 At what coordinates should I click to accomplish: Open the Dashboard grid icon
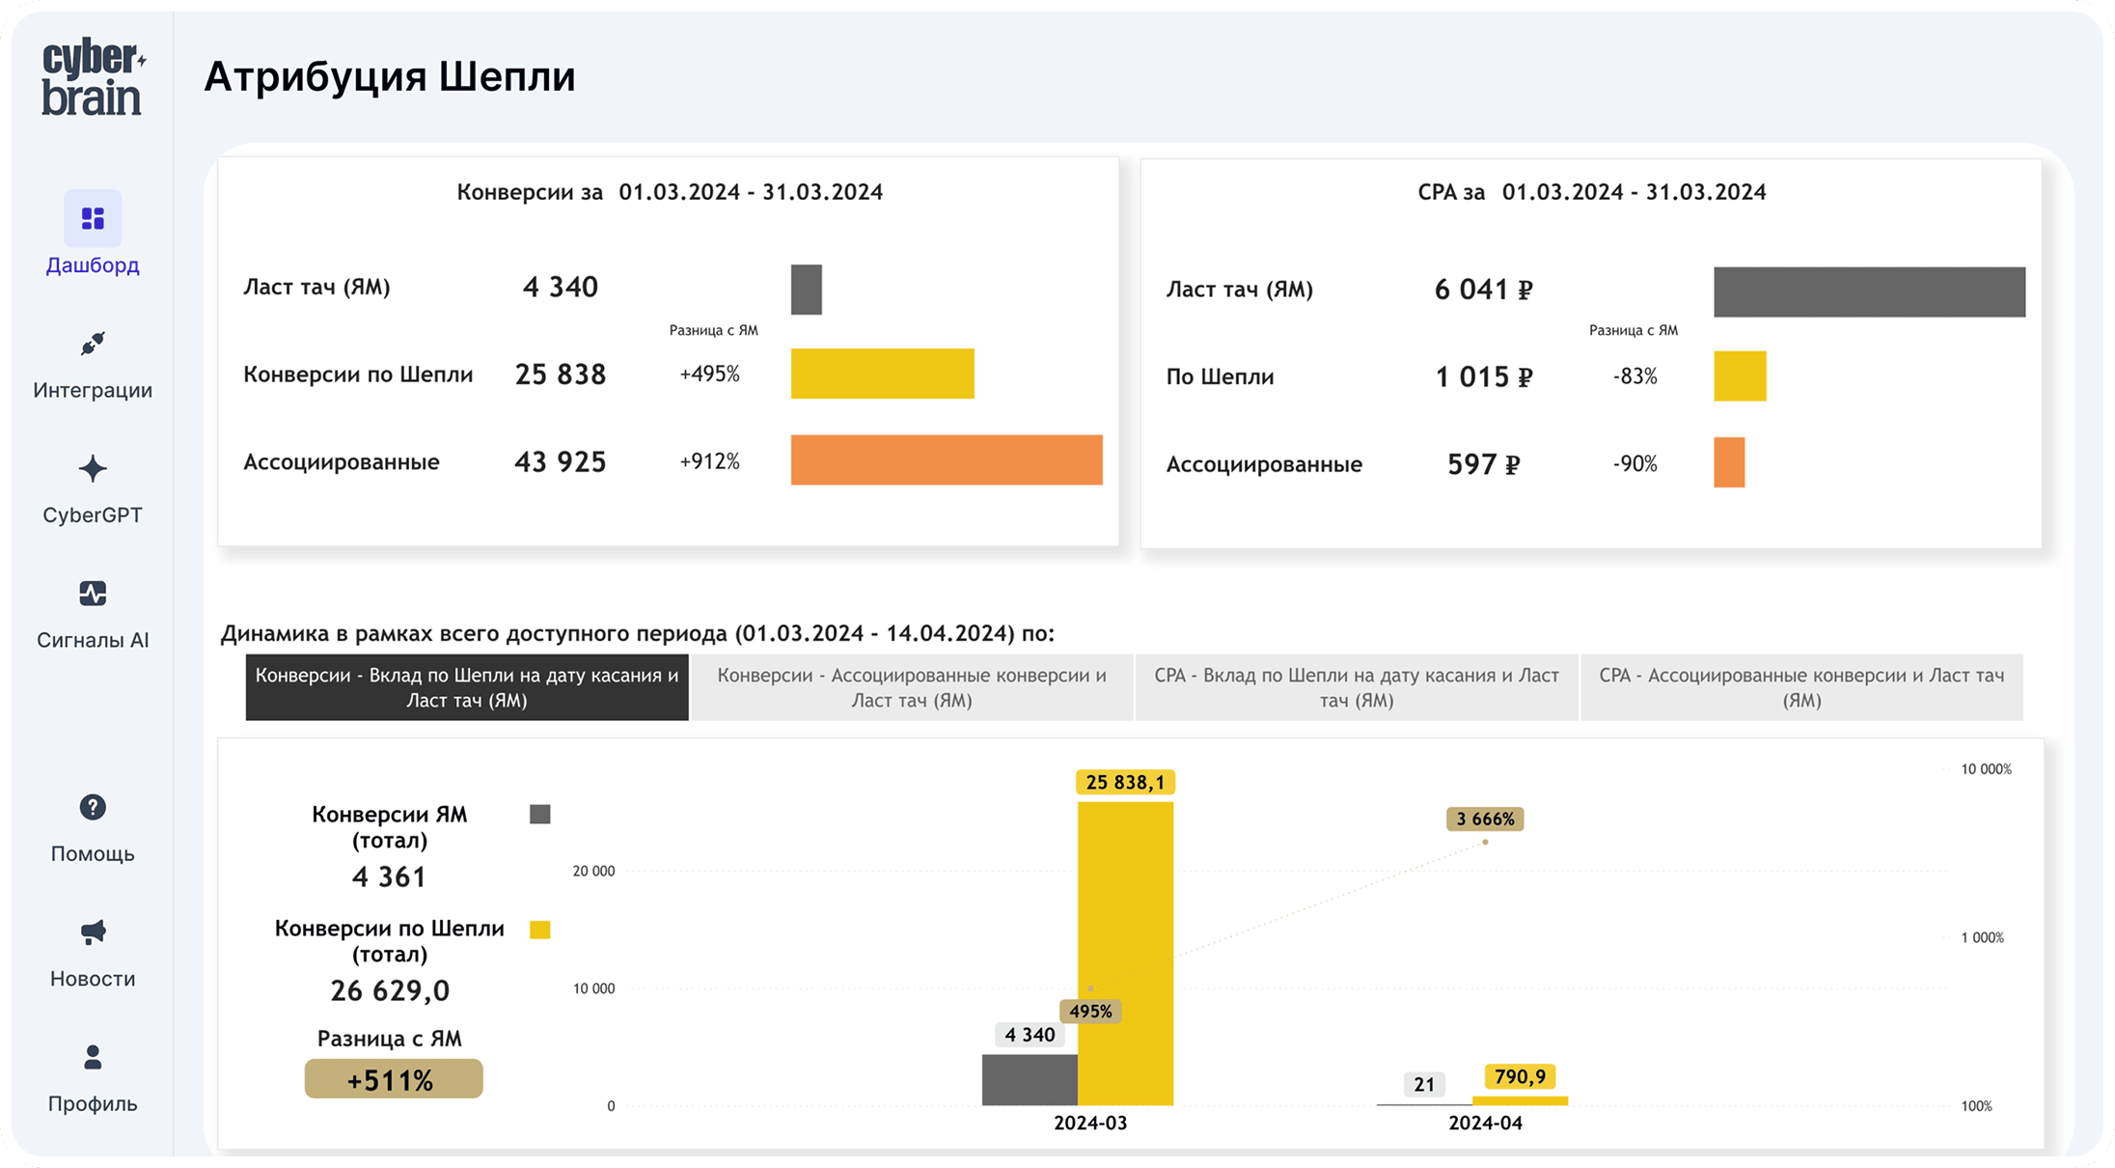pyautogui.click(x=93, y=218)
